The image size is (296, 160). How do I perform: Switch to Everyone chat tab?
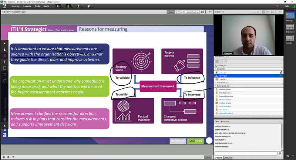[218, 157]
